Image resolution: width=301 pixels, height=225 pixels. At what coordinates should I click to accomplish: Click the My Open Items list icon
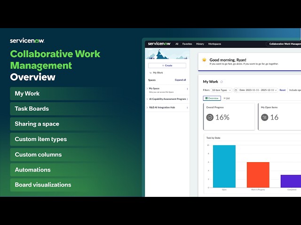click(x=264, y=117)
